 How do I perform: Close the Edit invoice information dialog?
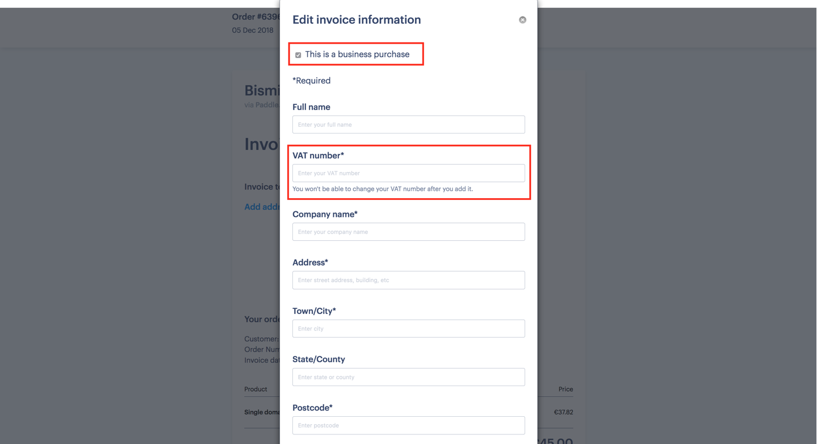tap(522, 20)
